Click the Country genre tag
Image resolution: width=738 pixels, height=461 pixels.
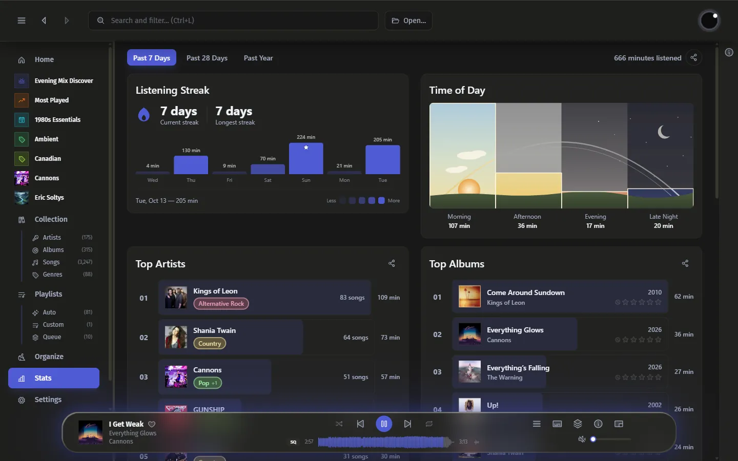[x=210, y=343]
